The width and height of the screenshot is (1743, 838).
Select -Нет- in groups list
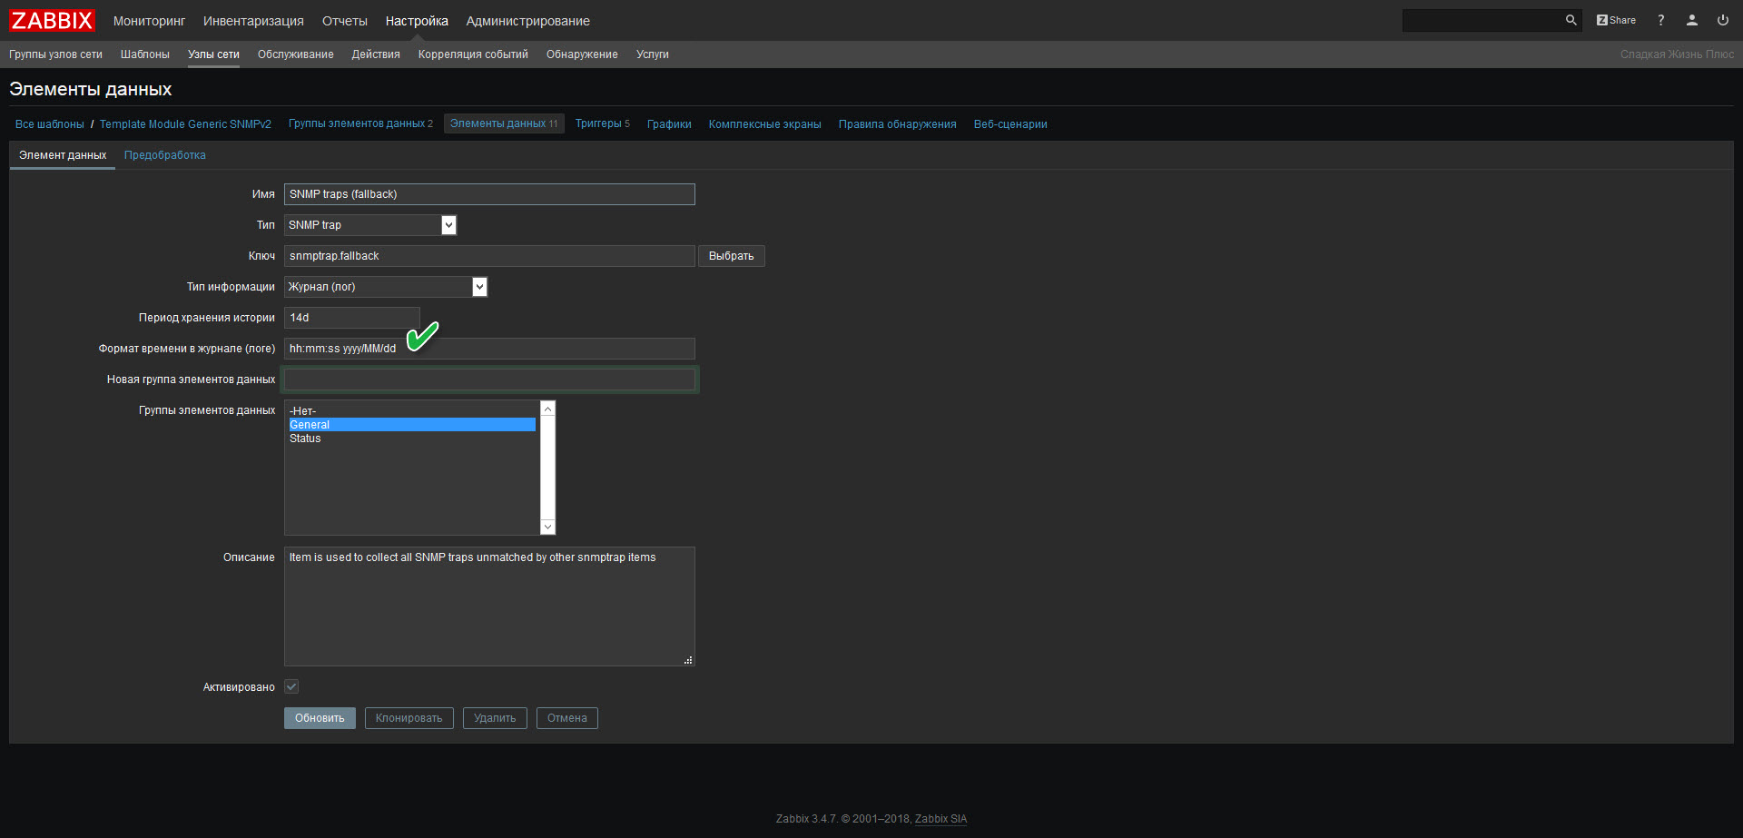(412, 411)
